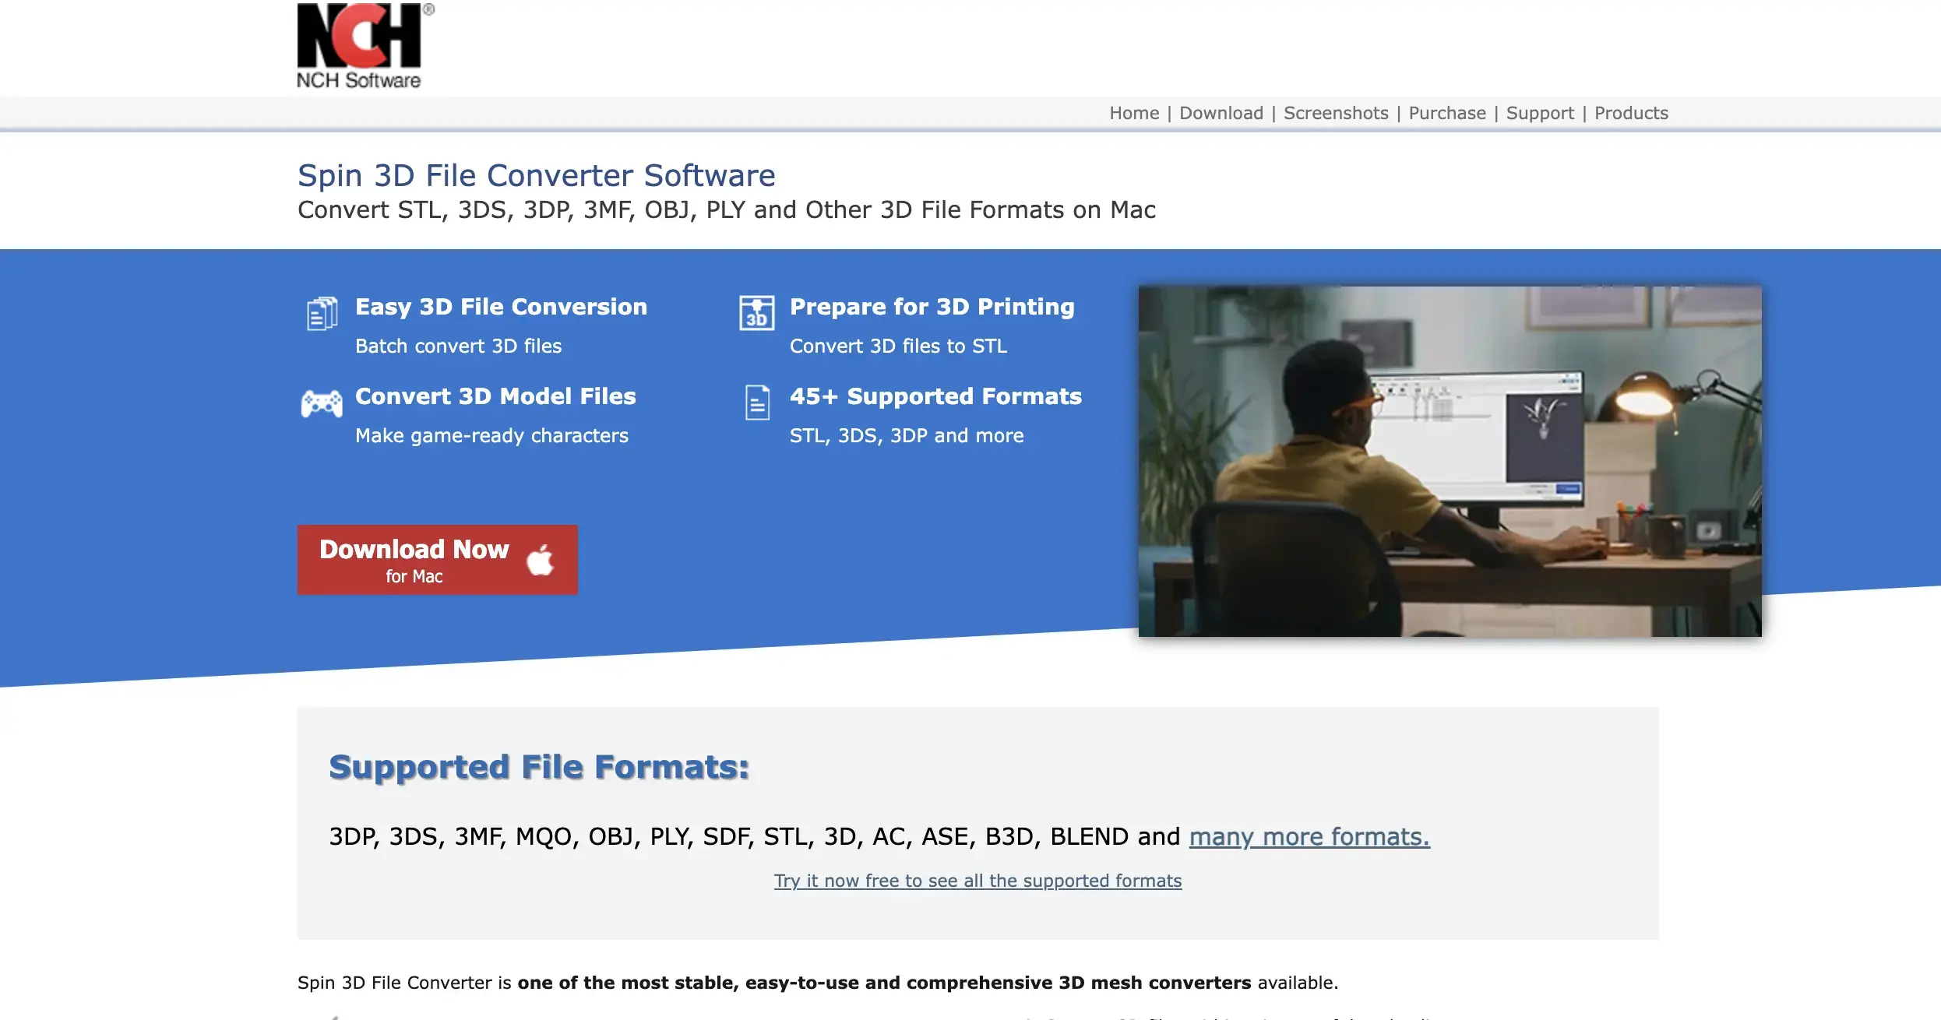
Task: Select the gamepad icon next to Convert 3D Model Files
Action: click(x=320, y=404)
